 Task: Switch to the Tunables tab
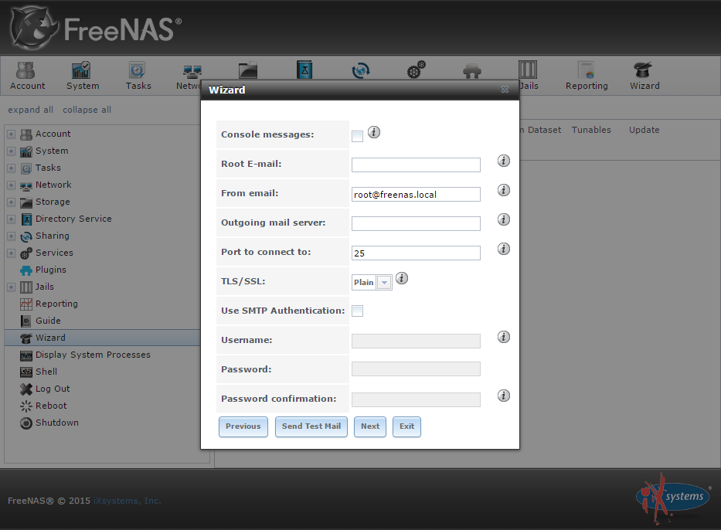pyautogui.click(x=591, y=130)
